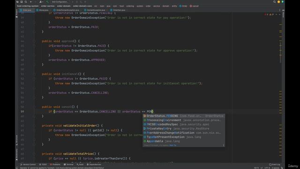Click the Order class breadcrumb

183,6
